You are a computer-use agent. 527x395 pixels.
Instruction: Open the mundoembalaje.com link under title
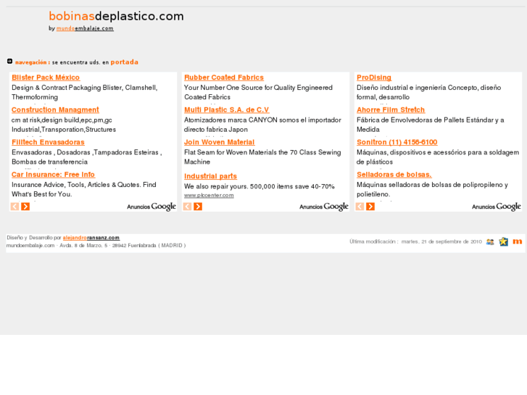tap(85, 28)
